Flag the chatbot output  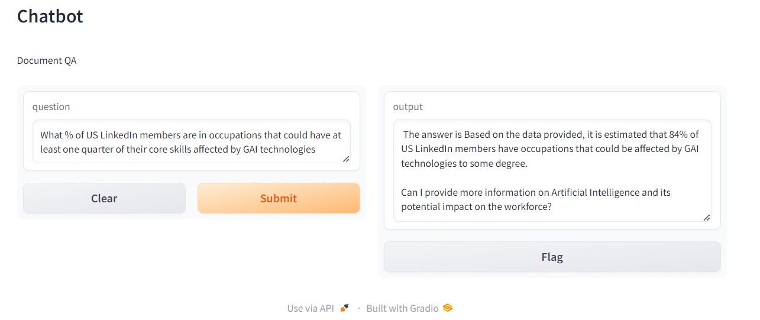click(552, 257)
